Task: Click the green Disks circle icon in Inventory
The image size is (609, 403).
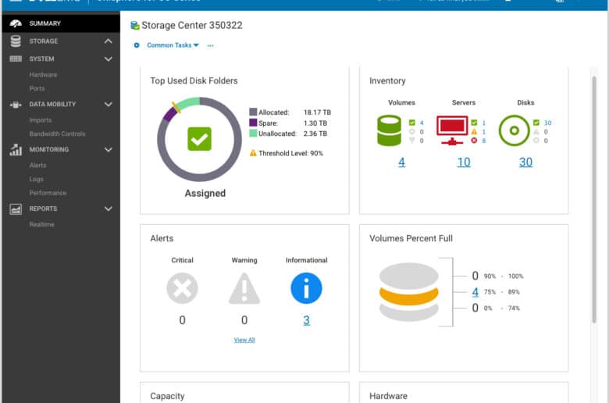Action: pos(514,130)
